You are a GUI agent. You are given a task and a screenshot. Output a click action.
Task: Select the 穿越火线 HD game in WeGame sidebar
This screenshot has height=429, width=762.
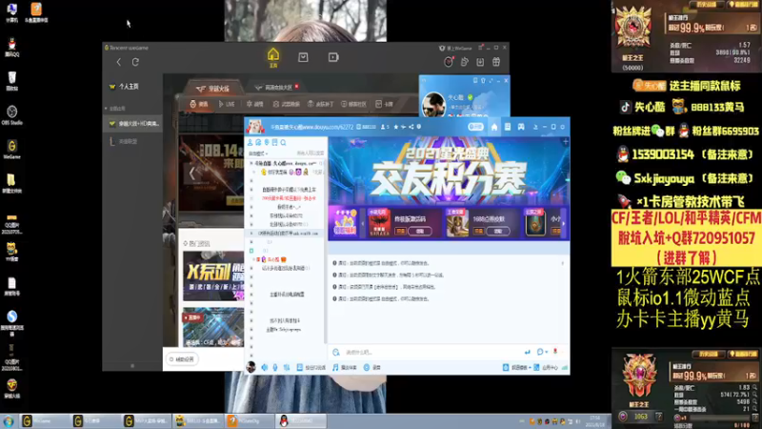(134, 124)
